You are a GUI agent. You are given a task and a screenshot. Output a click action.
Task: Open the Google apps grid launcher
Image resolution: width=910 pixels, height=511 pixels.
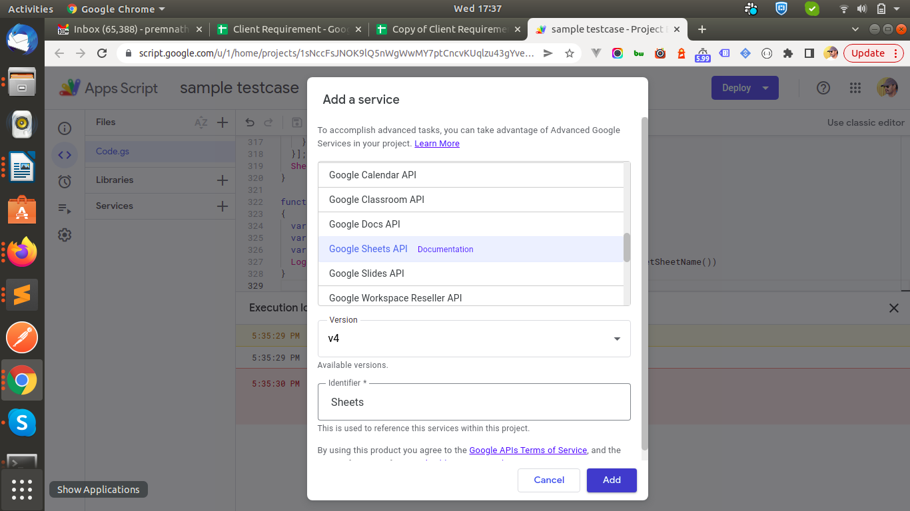[855, 88]
